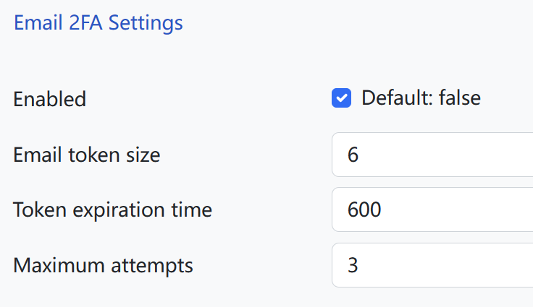Image resolution: width=533 pixels, height=307 pixels.
Task: Focus the Email token size input
Action: (x=435, y=155)
